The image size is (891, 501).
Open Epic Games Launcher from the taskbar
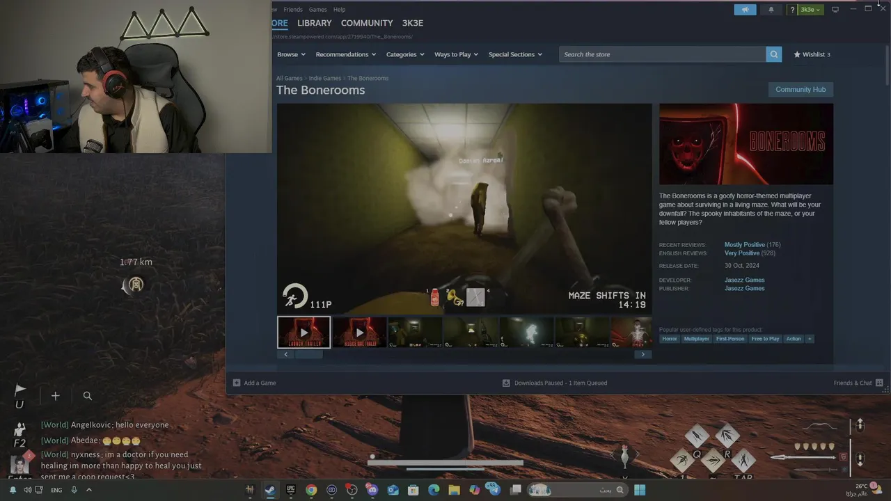290,490
